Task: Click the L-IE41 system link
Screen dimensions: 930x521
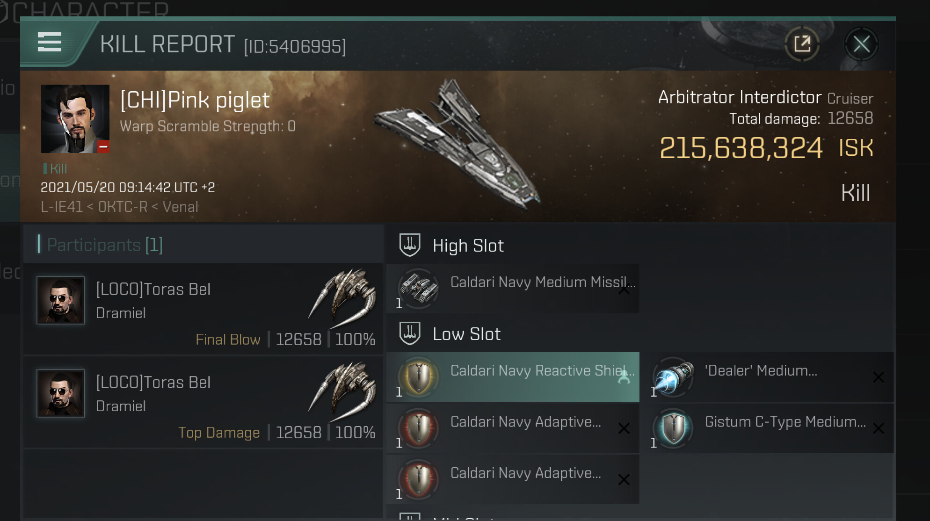Action: tap(61, 207)
